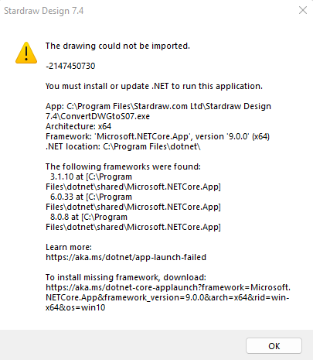Click the 3.1.10 framework entry
This screenshot has height=360, width=313.
(133, 182)
